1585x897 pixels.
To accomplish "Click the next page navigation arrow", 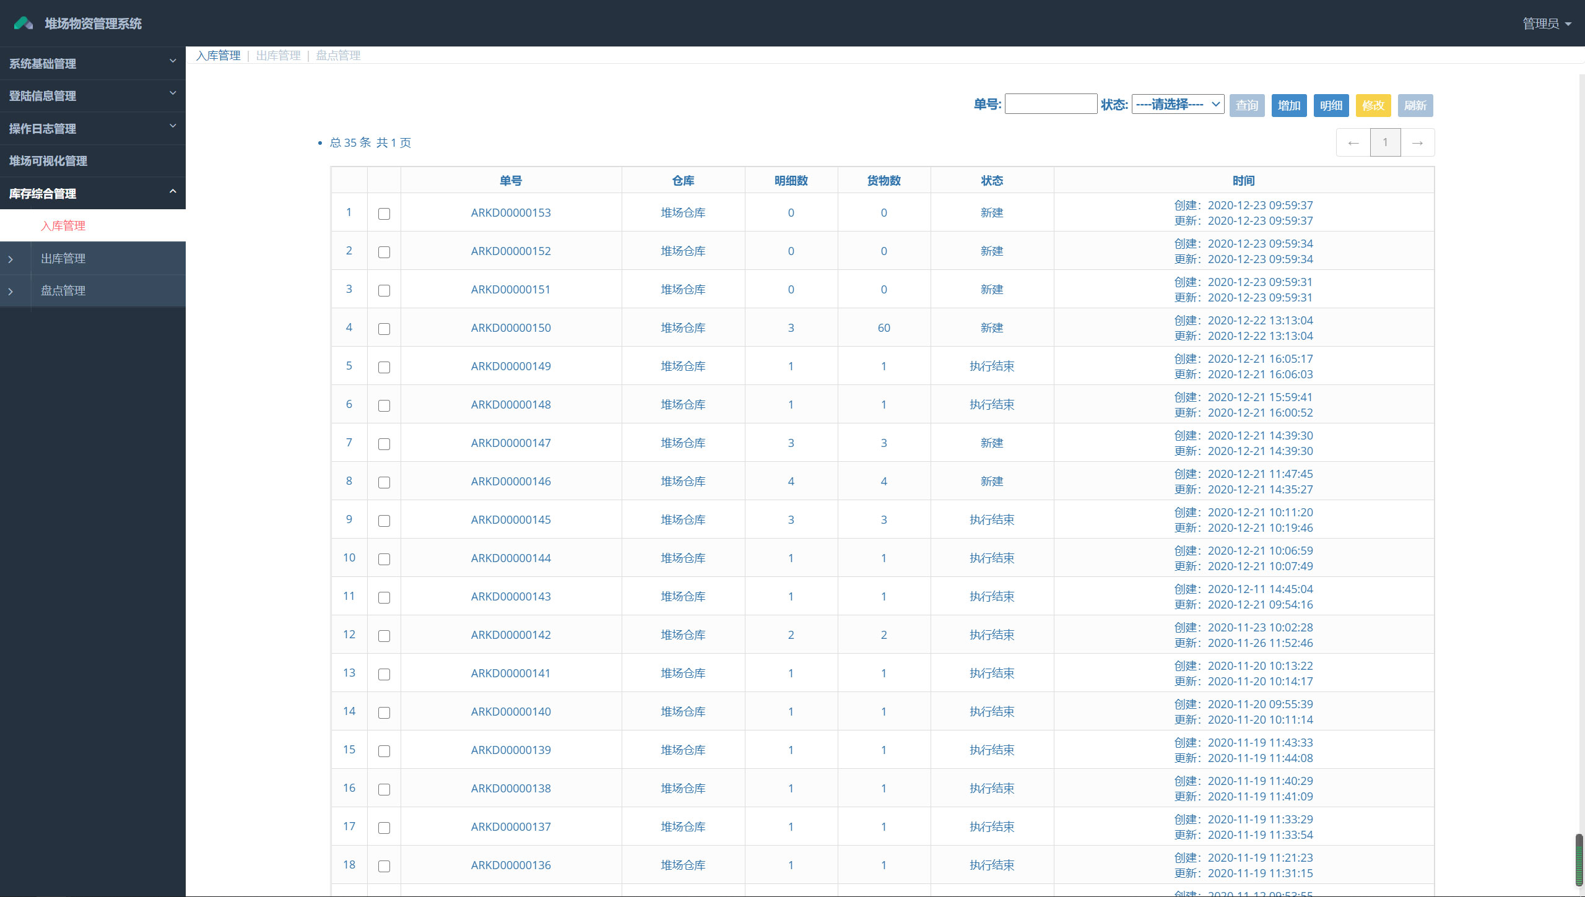I will (1416, 142).
